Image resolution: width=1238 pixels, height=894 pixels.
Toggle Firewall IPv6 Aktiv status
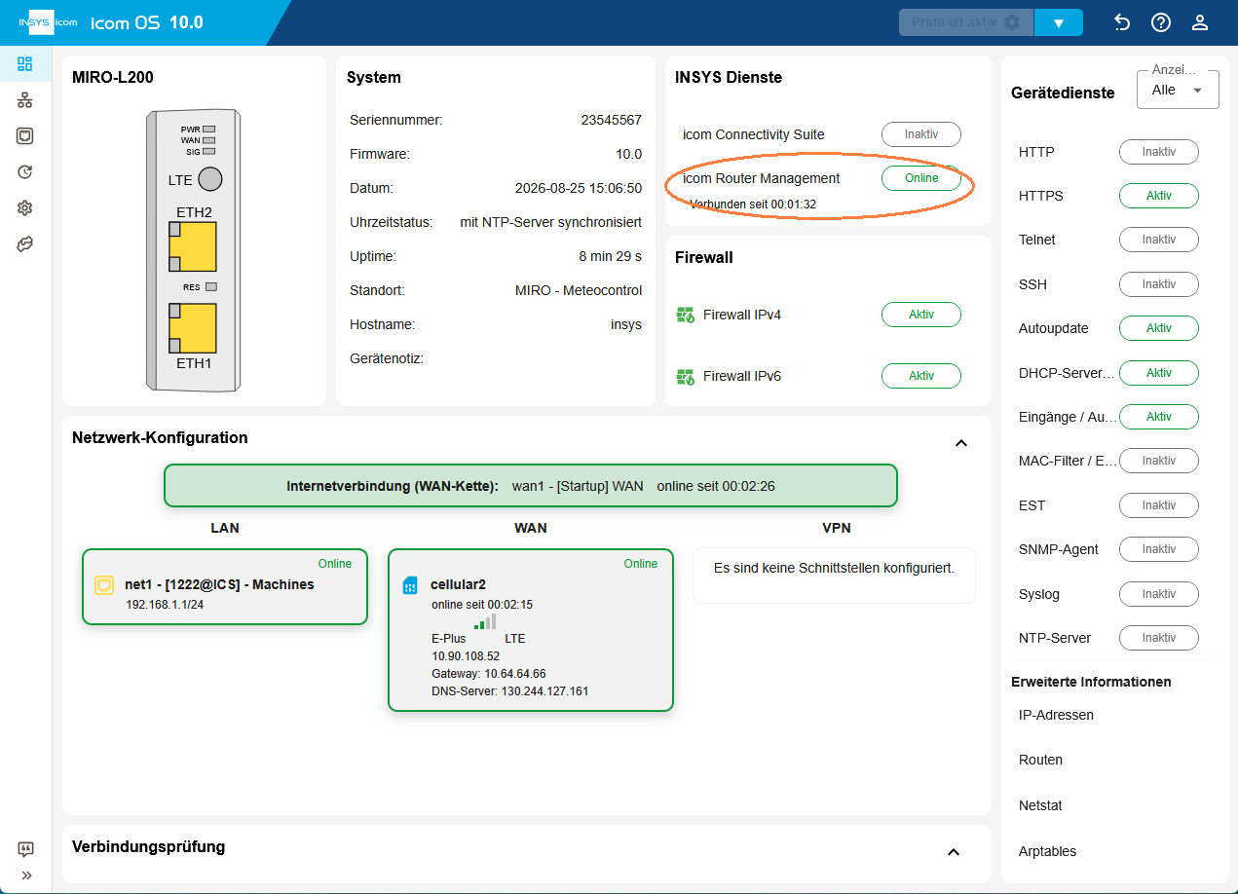(921, 376)
